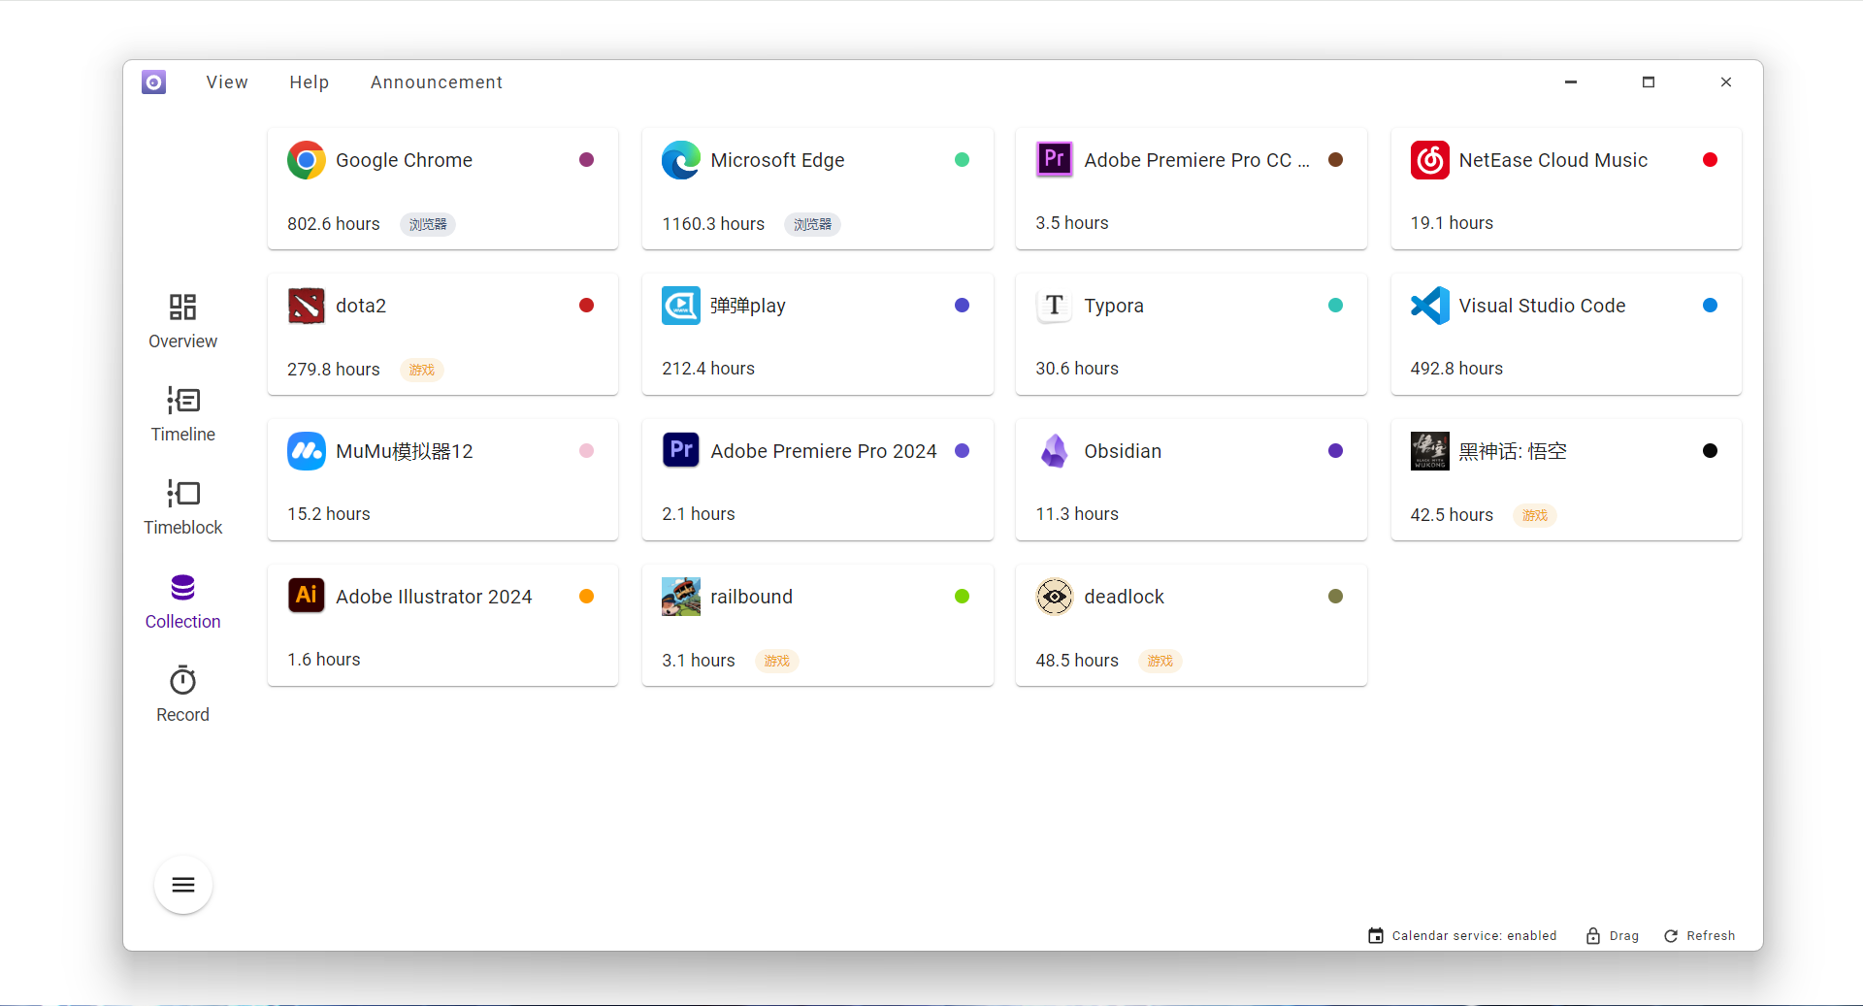Click the 浏览器 tag on Microsoft Edge
The width and height of the screenshot is (1863, 1006).
click(812, 224)
